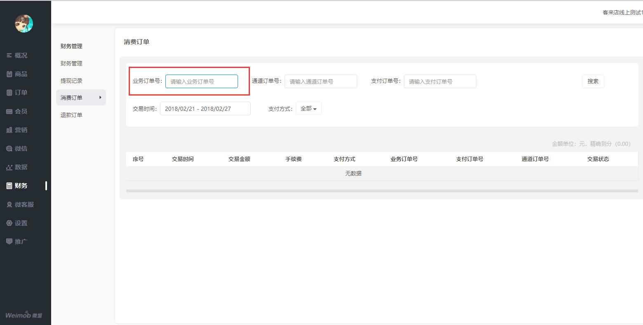Select the 营销 marketing chart icon
643x325 pixels.
(9, 130)
